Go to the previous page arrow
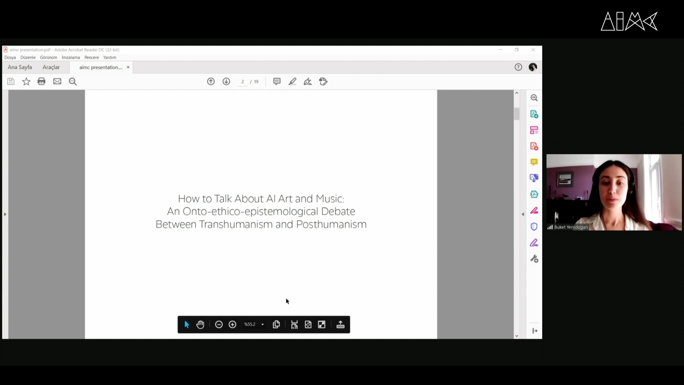 tap(211, 82)
